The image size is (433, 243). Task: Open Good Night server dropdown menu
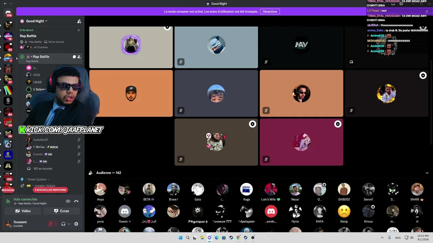click(37, 21)
